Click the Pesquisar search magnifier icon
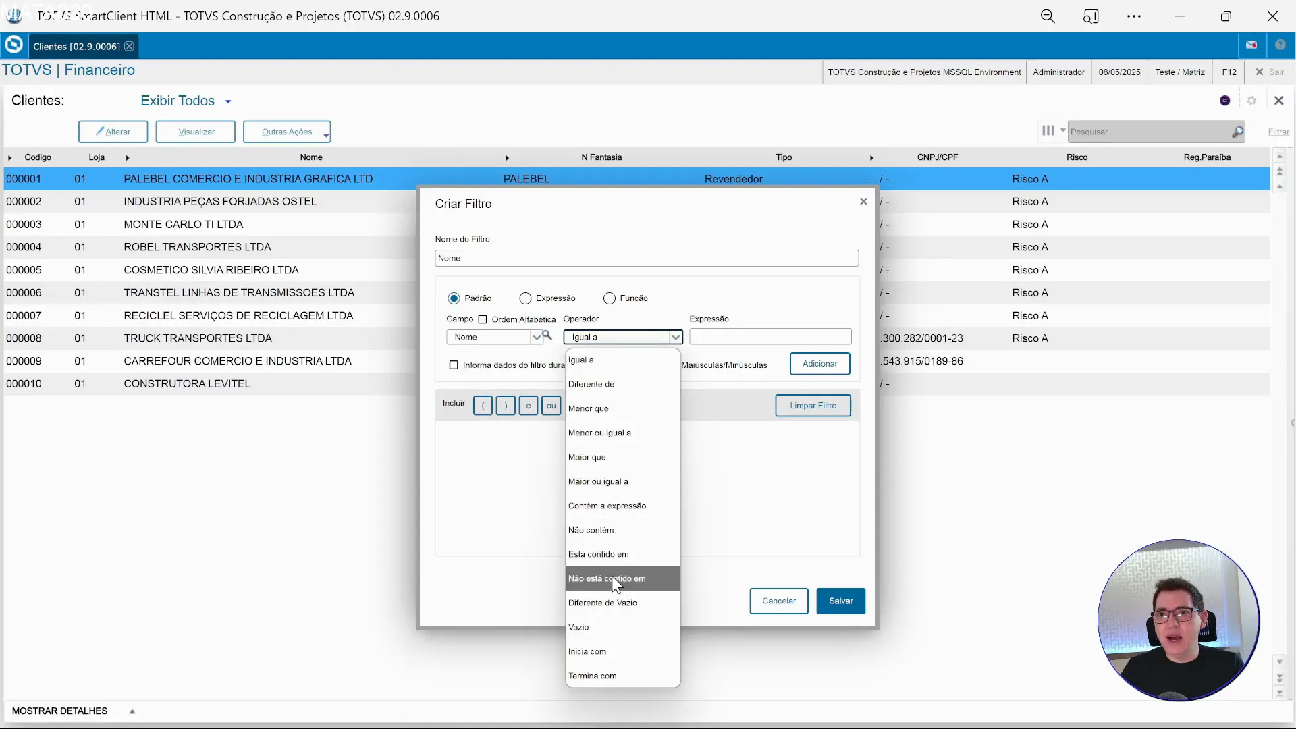This screenshot has width=1296, height=729. pos(1237,132)
